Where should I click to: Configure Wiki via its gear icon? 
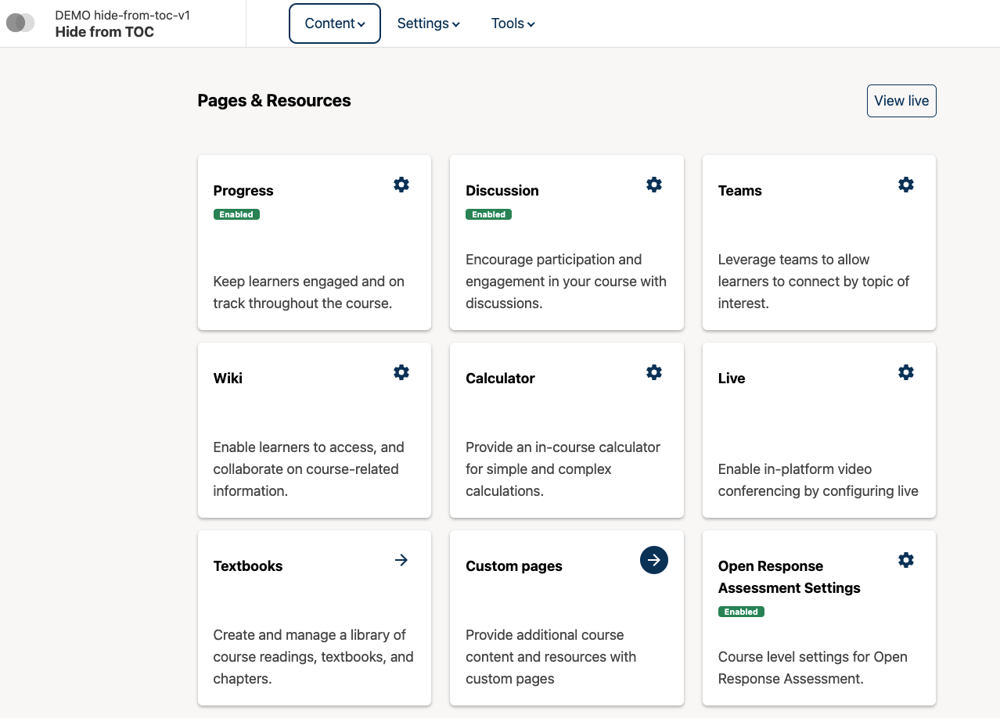(x=401, y=372)
